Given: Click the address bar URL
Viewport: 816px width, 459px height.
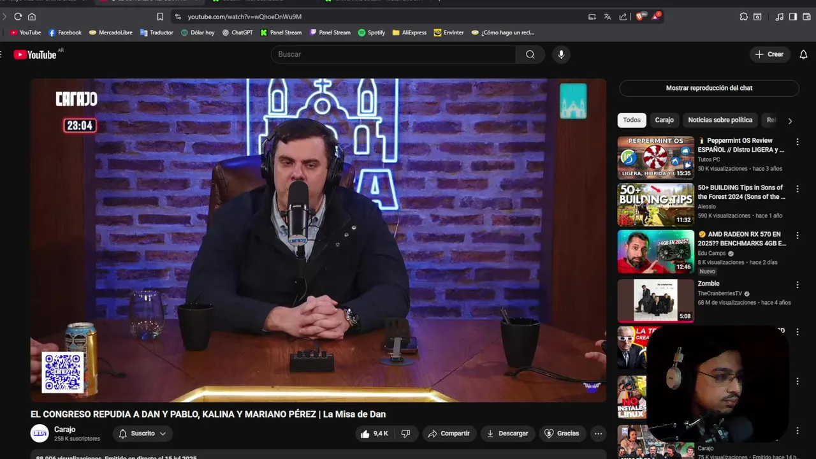Looking at the screenshot, I should coord(245,17).
